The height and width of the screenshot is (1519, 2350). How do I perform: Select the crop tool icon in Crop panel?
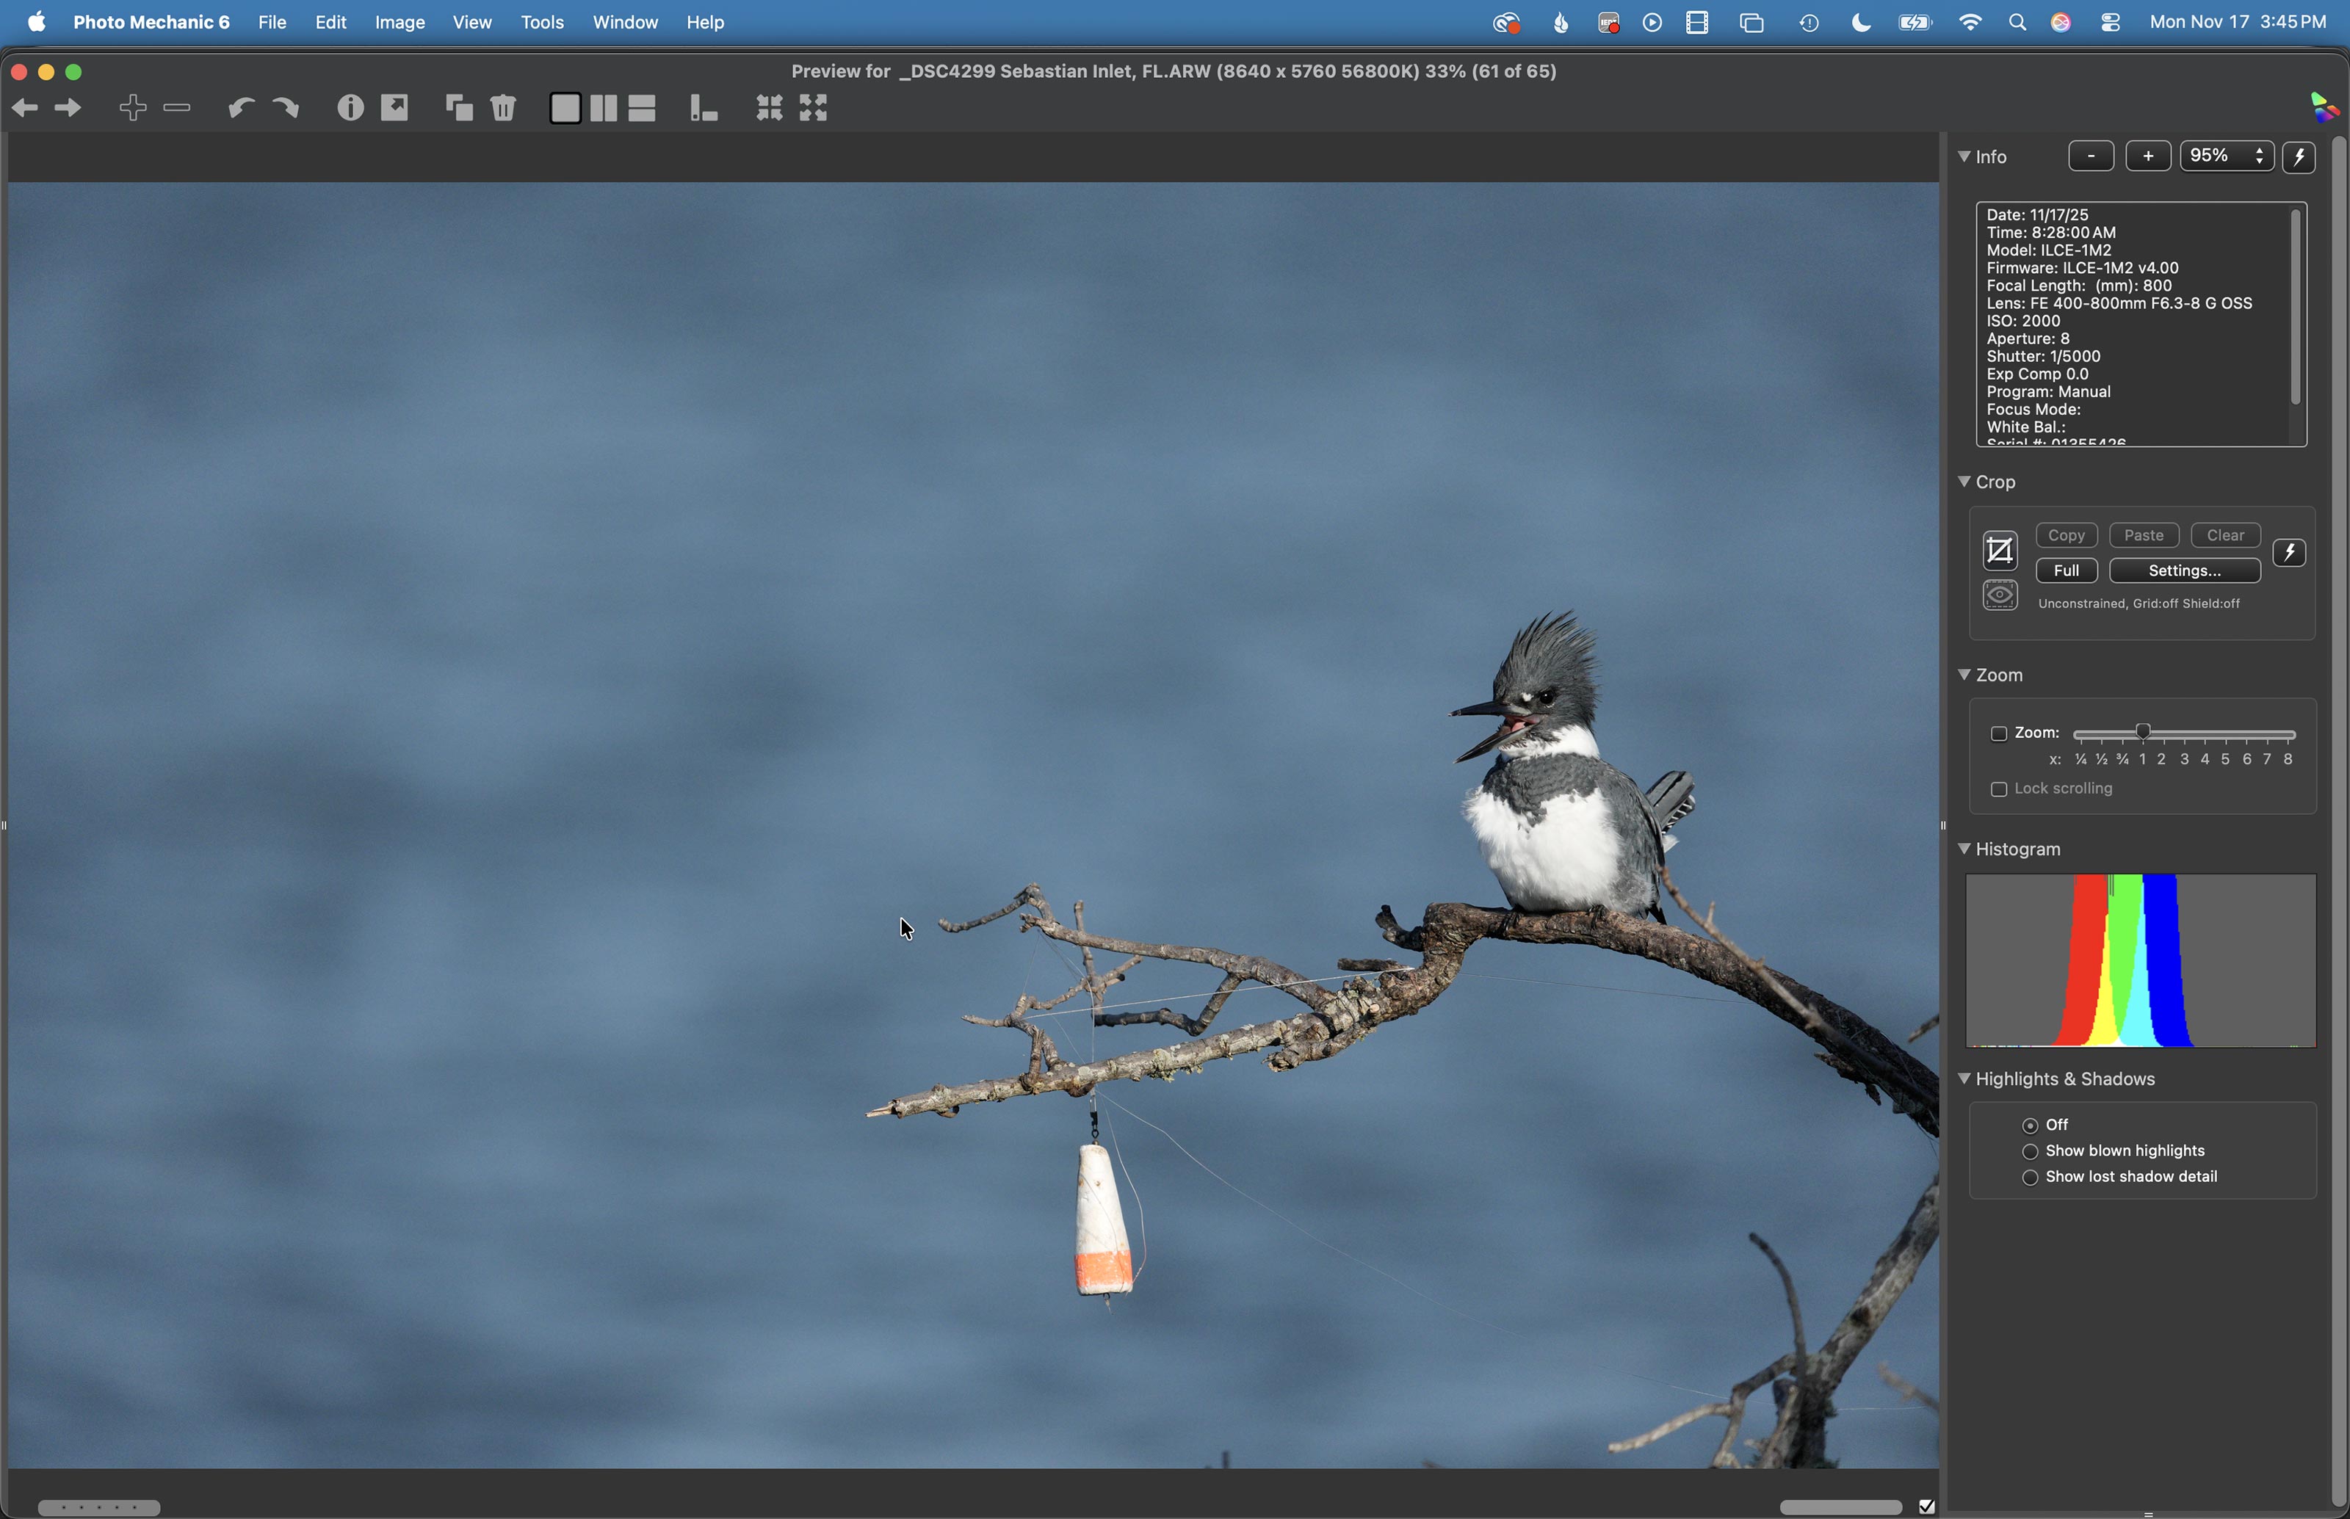click(x=2000, y=551)
